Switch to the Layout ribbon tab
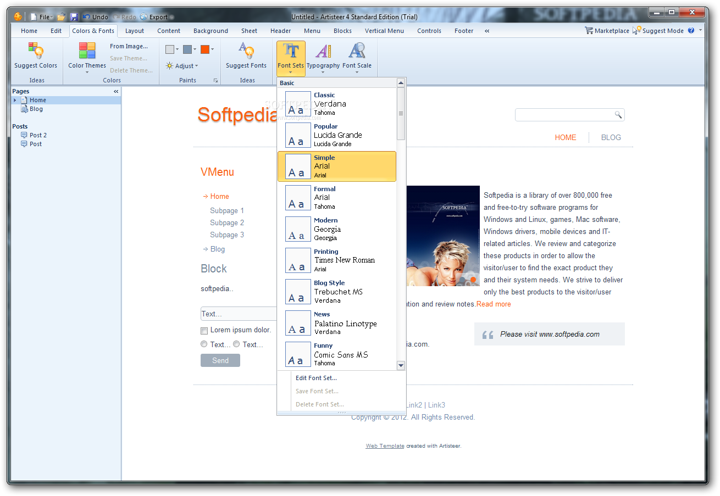This screenshot has width=720, height=496. pyautogui.click(x=135, y=31)
